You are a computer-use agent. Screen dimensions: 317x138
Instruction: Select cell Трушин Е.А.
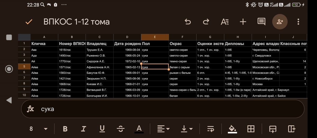click(x=100, y=50)
